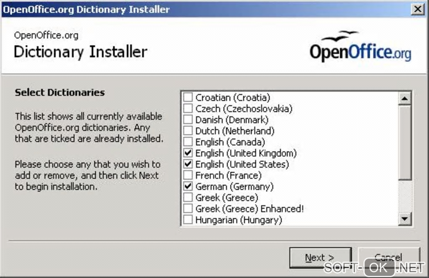
Task: Select the "German (Germany)" list label
Action: point(234,186)
